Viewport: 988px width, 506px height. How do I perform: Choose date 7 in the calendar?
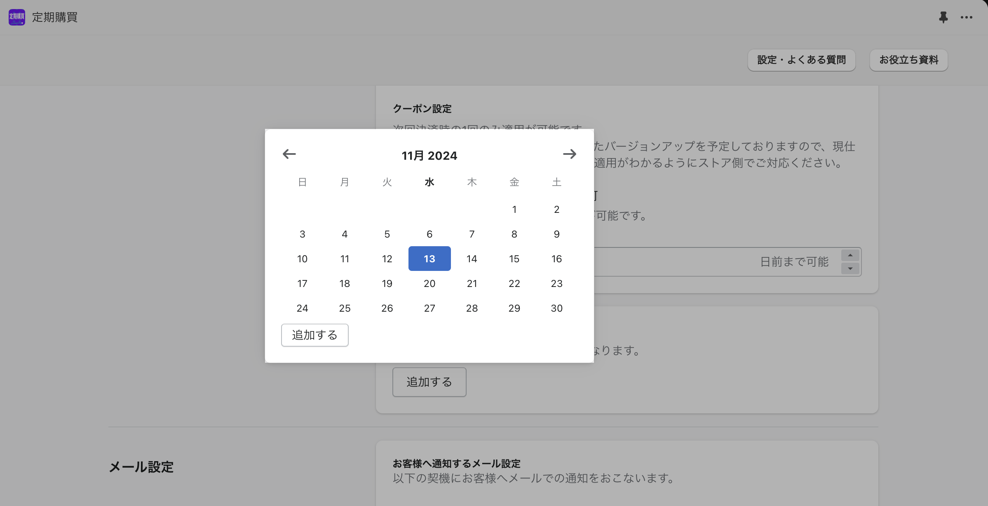pos(472,234)
